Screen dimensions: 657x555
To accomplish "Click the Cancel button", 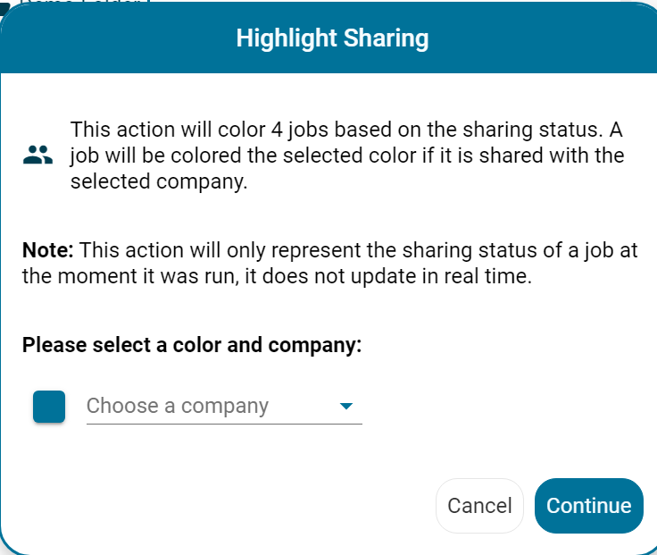I will point(479,506).
